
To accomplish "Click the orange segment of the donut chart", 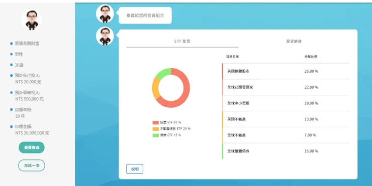I will (x=155, y=88).
